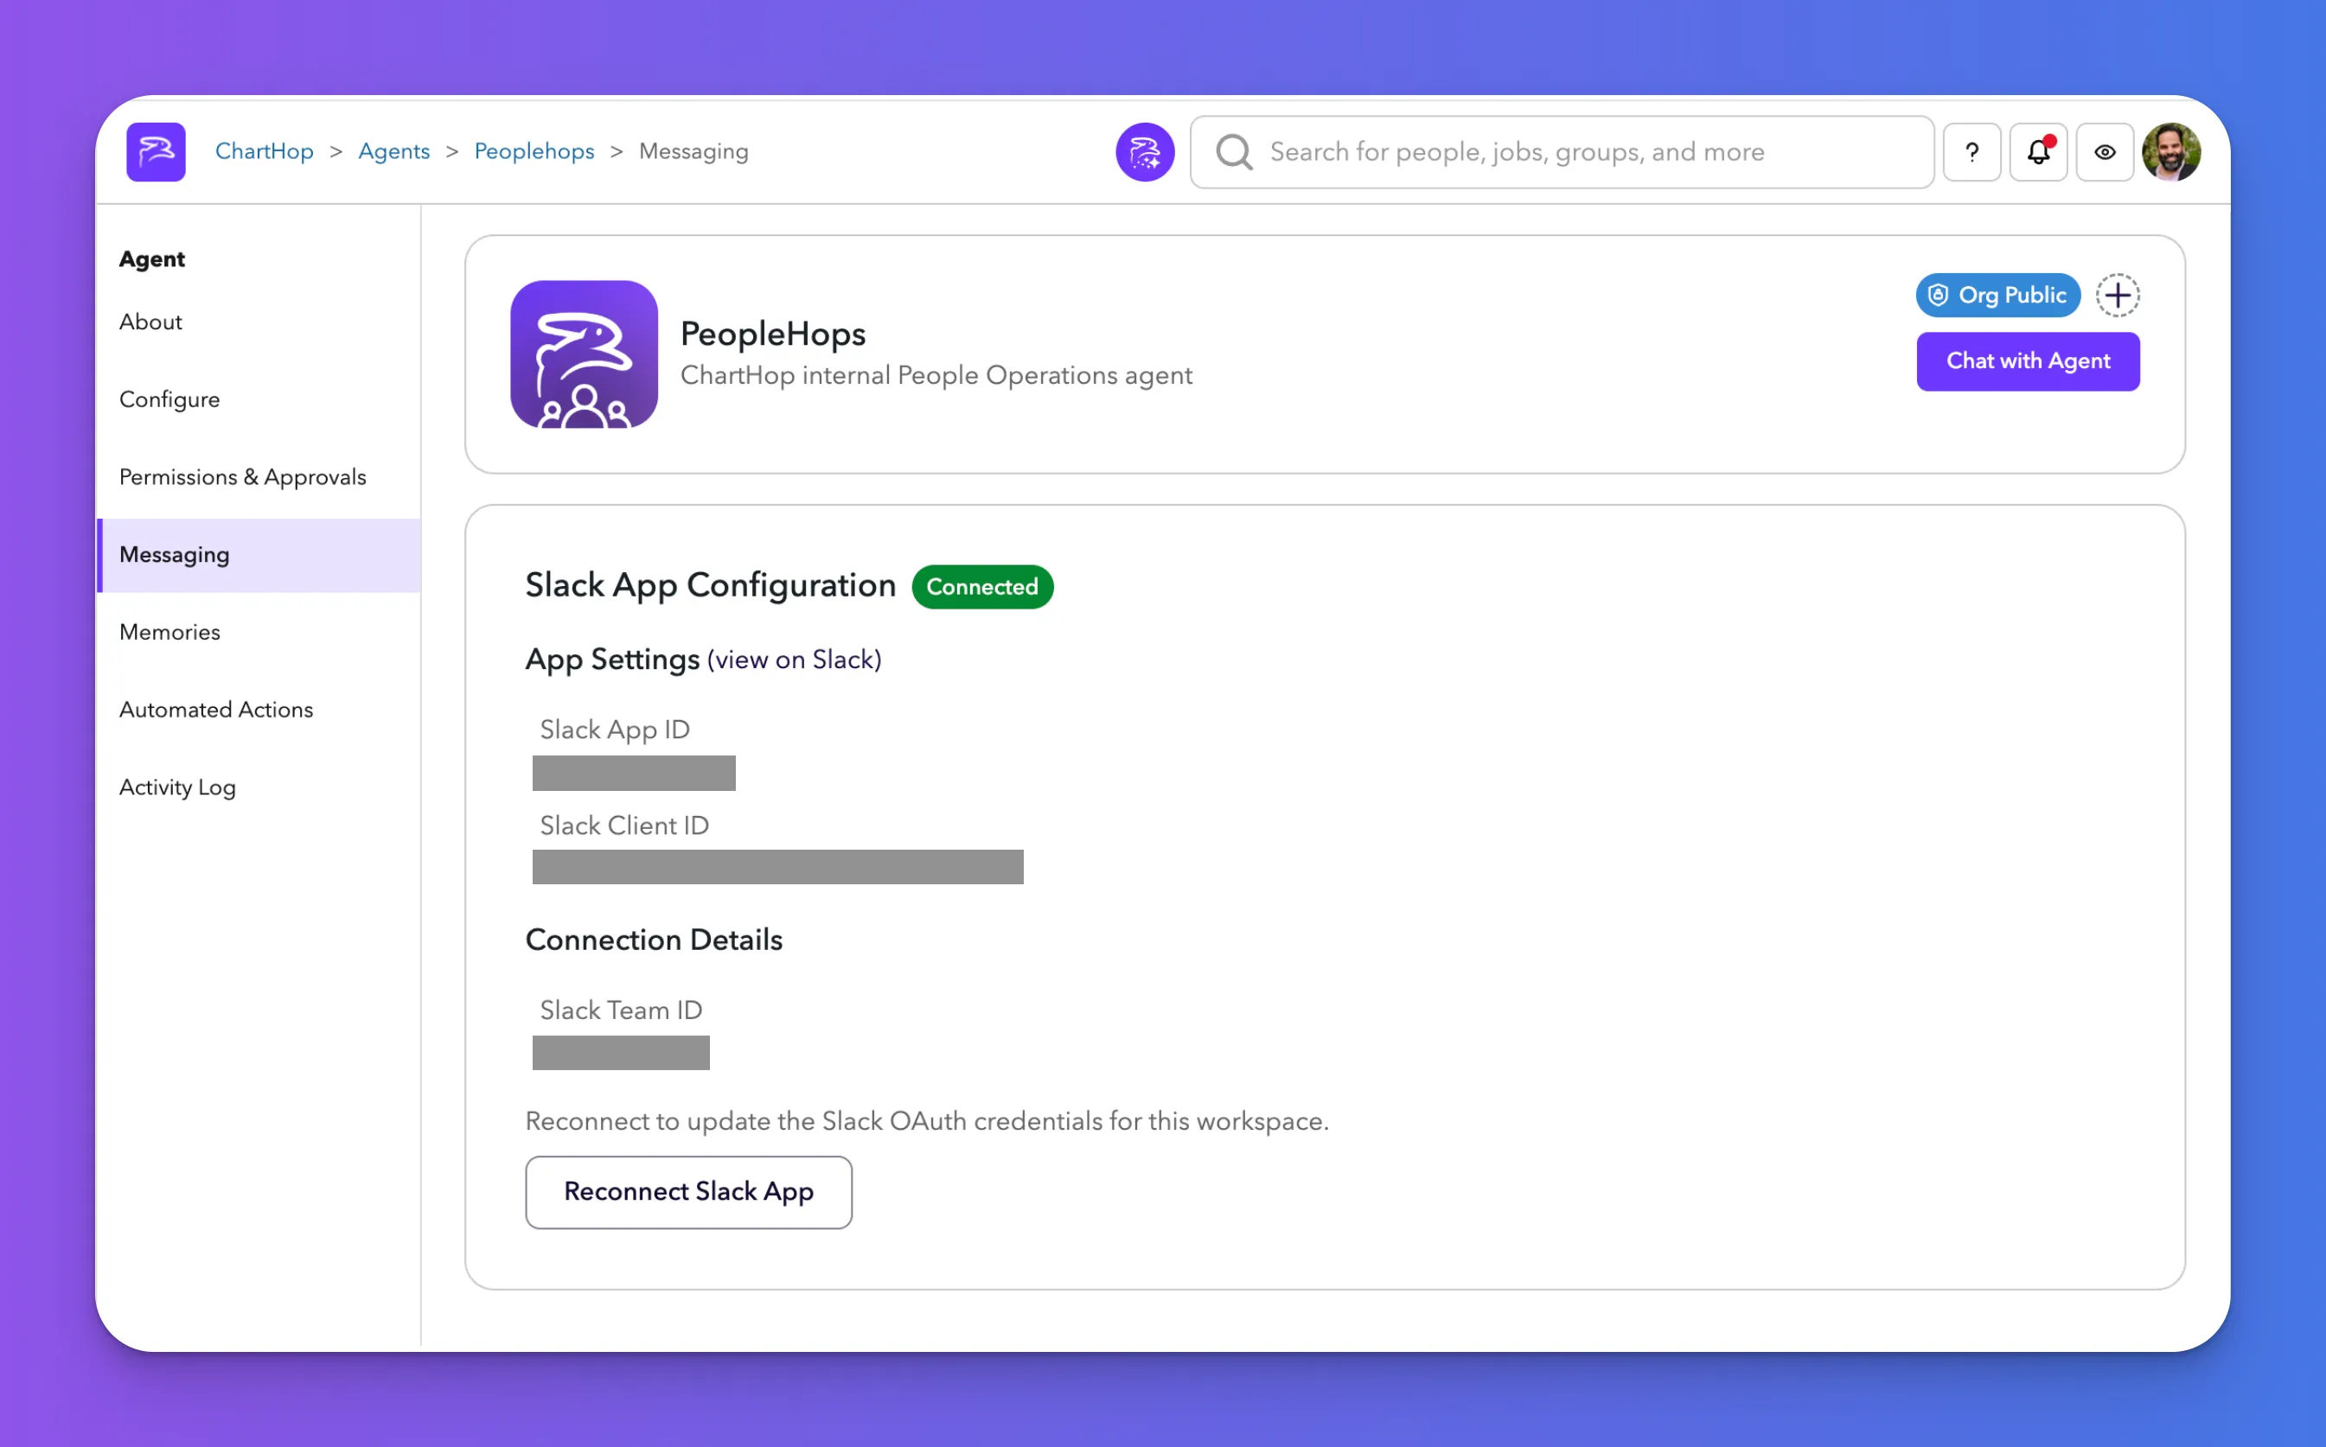Click the search magnifier icon

point(1234,152)
